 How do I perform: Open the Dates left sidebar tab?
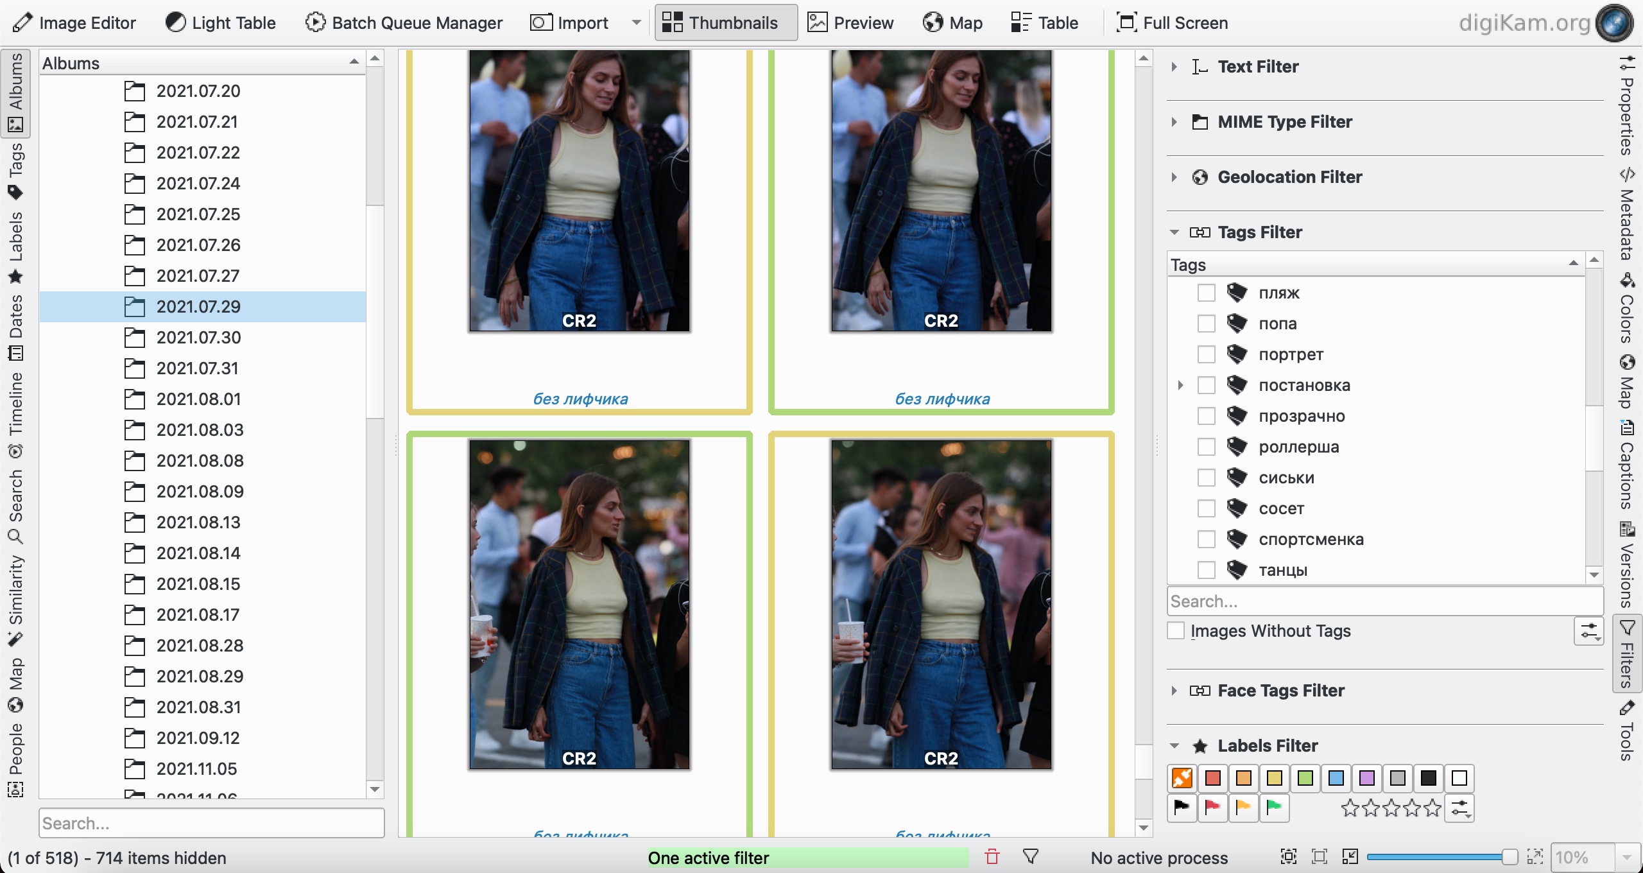16,327
